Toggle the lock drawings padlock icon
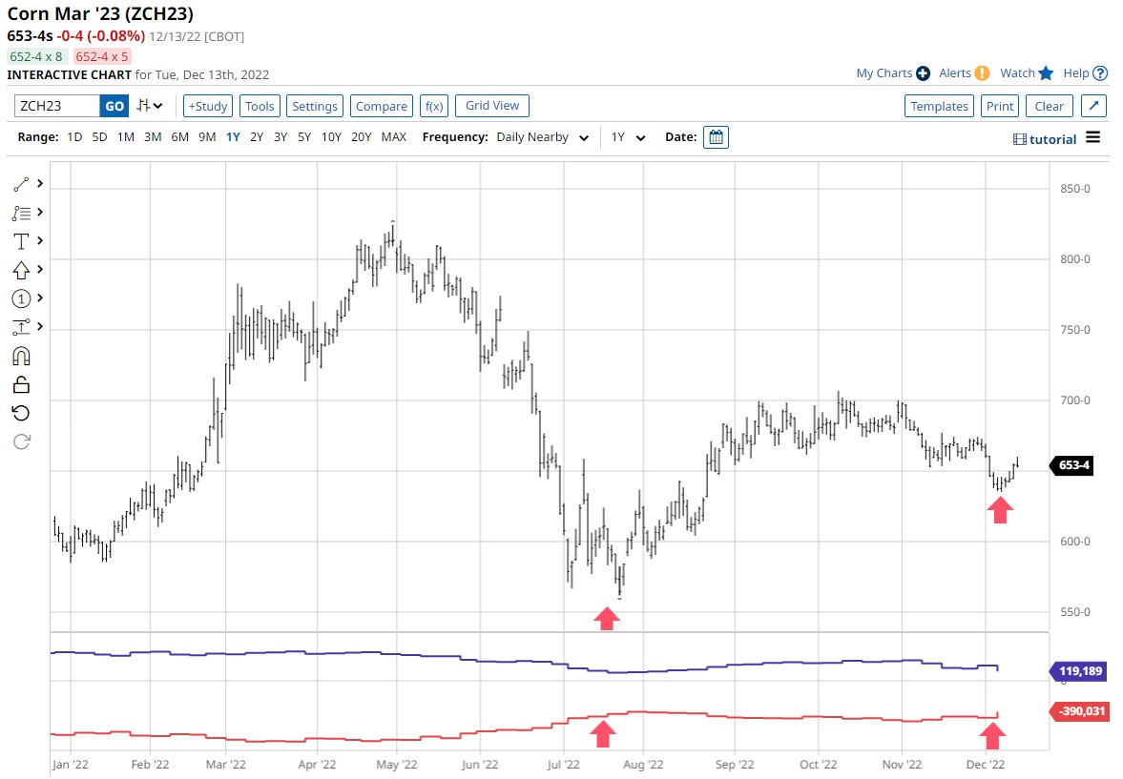 click(21, 384)
